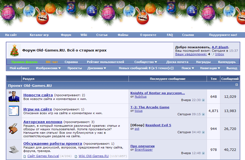Open the Навигация dropdown
245x160 pixels.
pyautogui.click(x=210, y=68)
